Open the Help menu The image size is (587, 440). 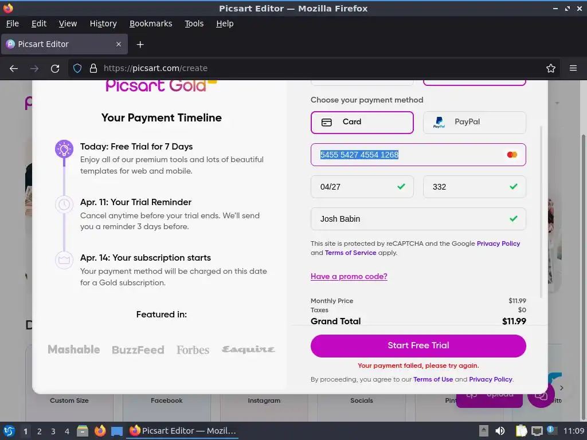tap(225, 23)
